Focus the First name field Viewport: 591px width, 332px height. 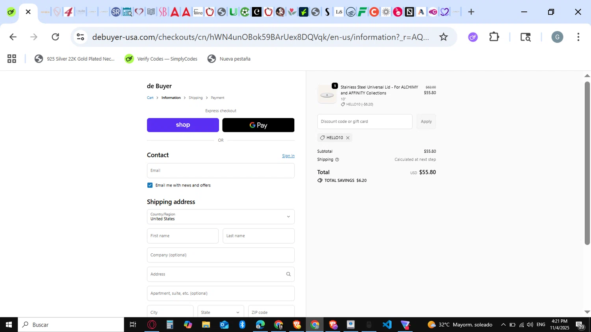pos(183,236)
